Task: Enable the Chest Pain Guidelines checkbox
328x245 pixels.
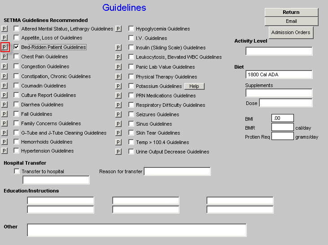Action: click(x=16, y=56)
